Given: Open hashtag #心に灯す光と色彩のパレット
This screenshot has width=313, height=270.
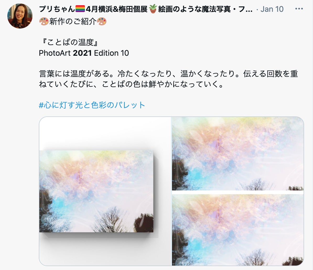Looking at the screenshot, I should click(92, 105).
